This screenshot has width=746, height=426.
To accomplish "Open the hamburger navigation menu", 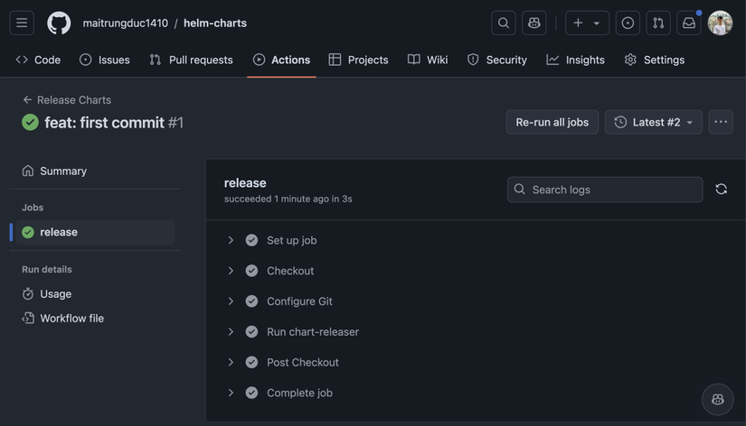I will click(x=22, y=23).
